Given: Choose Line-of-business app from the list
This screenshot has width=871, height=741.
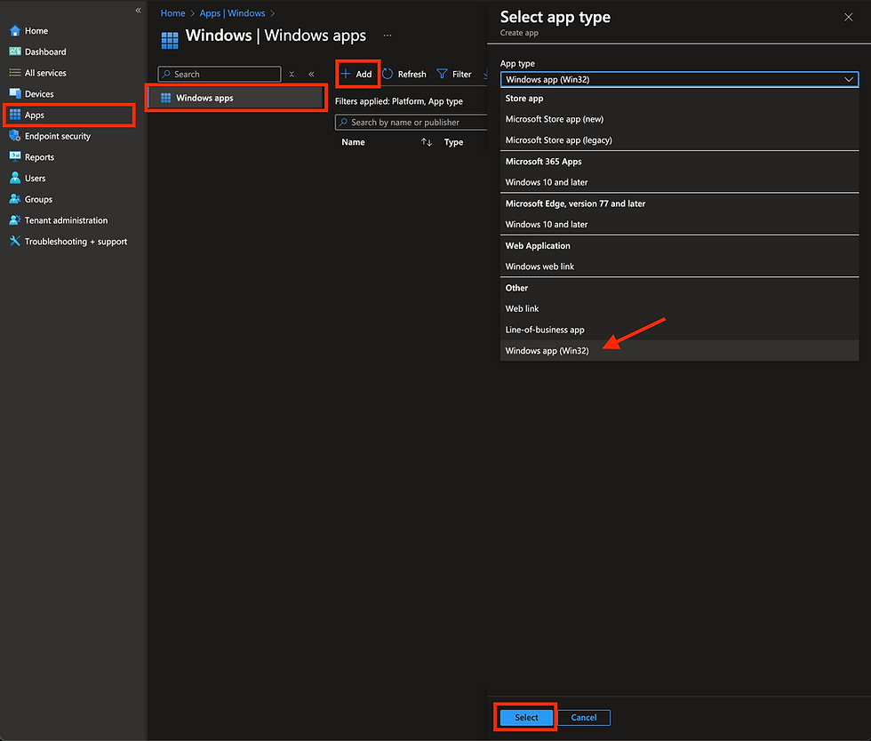Looking at the screenshot, I should point(545,329).
